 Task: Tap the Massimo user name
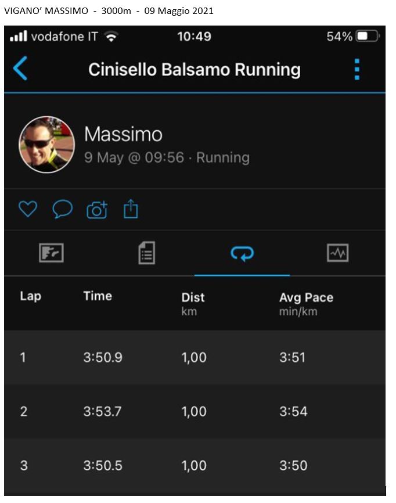[123, 134]
